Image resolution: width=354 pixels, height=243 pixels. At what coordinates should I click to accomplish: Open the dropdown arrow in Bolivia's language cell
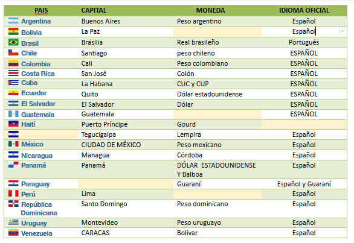tap(343, 31)
